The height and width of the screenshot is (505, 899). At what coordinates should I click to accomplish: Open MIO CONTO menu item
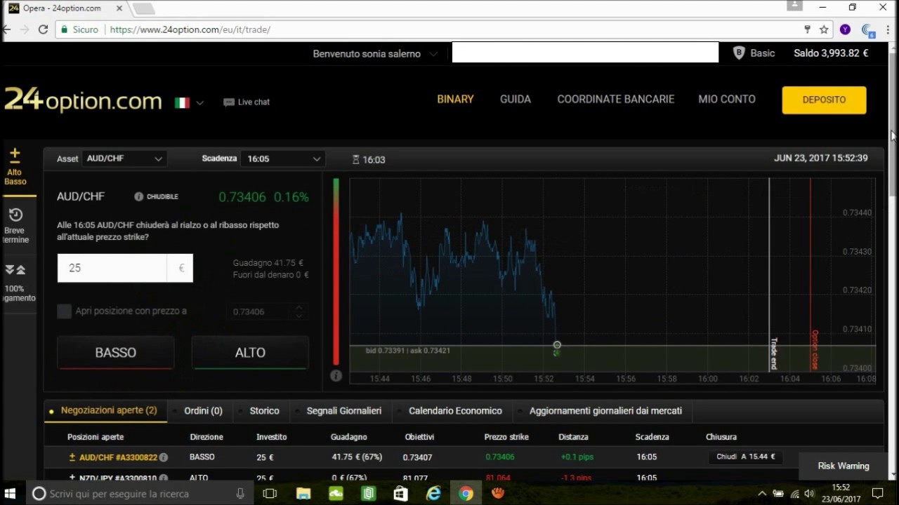coord(727,99)
